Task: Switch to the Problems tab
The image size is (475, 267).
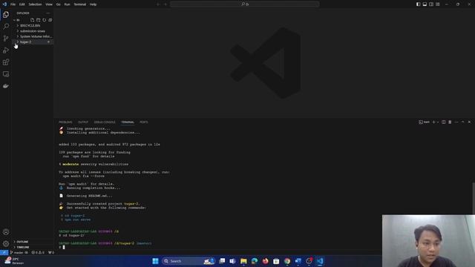Action: click(65, 122)
